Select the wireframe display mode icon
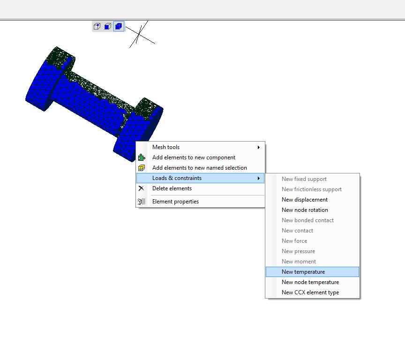Image resolution: width=405 pixels, height=337 pixels. [97, 26]
